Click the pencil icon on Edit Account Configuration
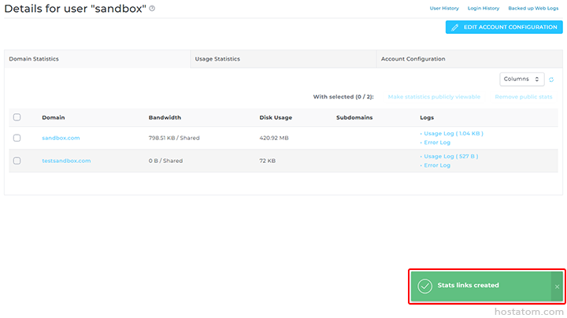The image size is (567, 318). pos(454,28)
